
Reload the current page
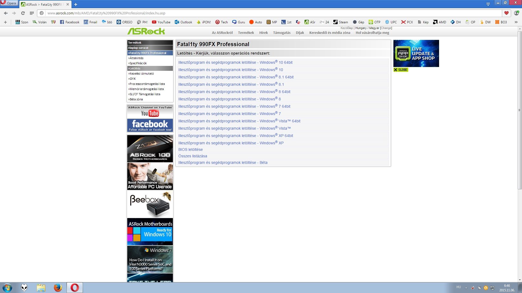pyautogui.click(x=23, y=13)
